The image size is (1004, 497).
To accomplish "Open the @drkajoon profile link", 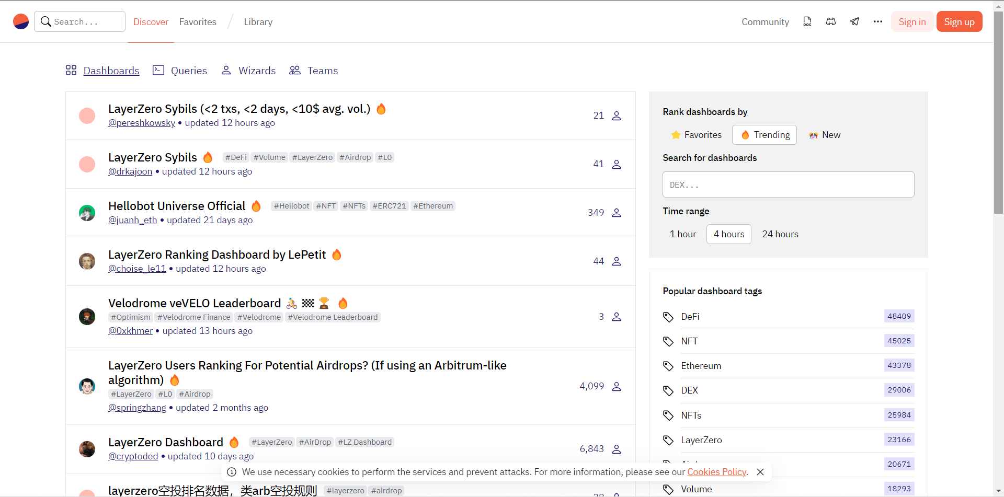I will (130, 171).
